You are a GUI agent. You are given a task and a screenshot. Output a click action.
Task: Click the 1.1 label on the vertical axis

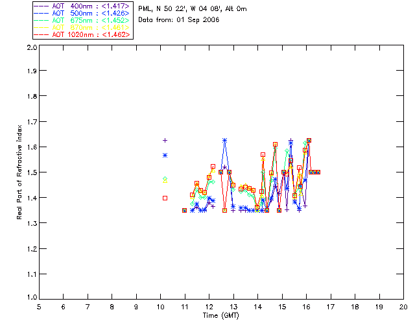32,274
